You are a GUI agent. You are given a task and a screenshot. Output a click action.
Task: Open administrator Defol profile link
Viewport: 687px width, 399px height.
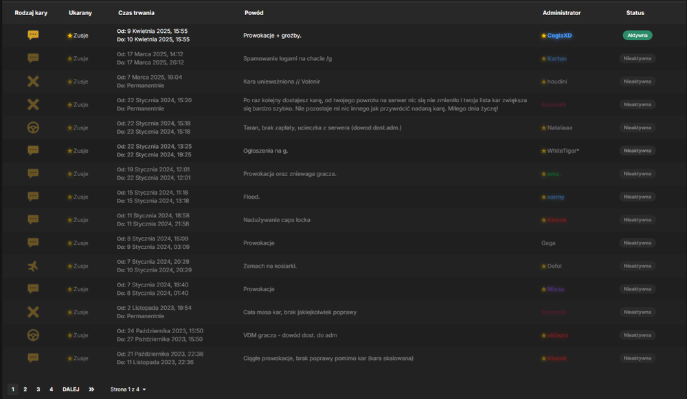coord(554,266)
